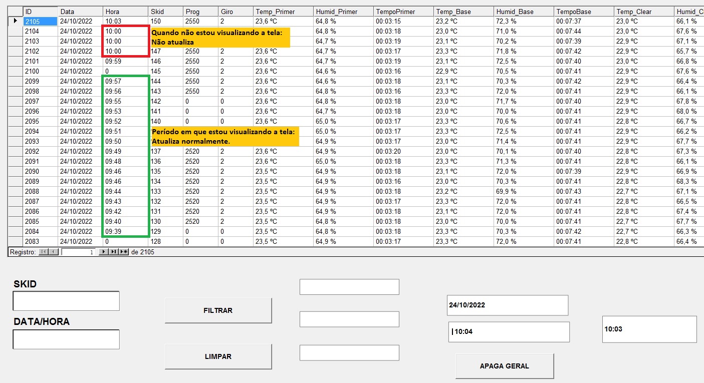Select the Prog column header
This screenshot has width=704, height=383.
tap(200, 11)
